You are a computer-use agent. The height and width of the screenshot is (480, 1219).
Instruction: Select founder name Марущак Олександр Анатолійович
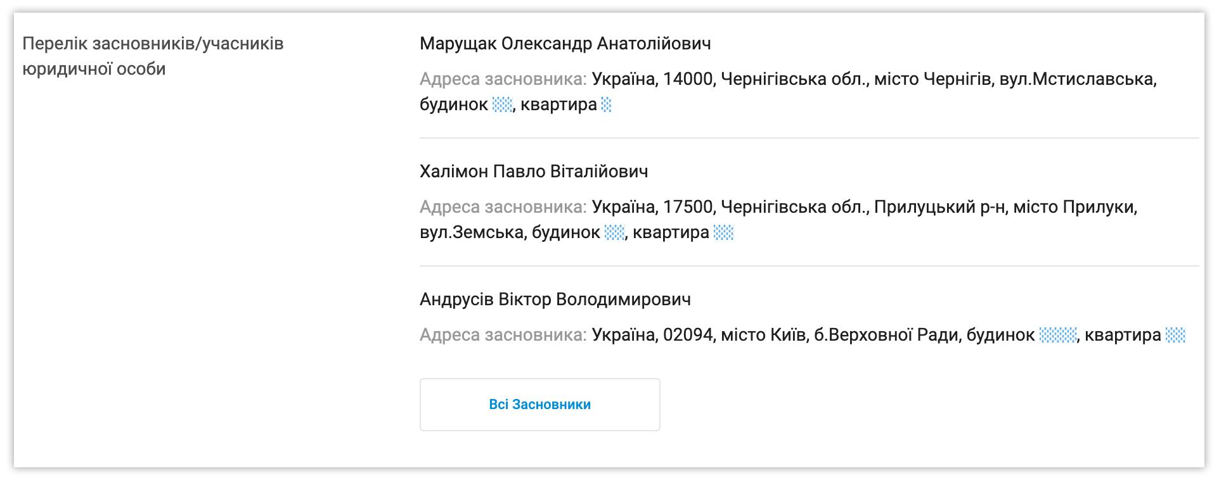[565, 44]
